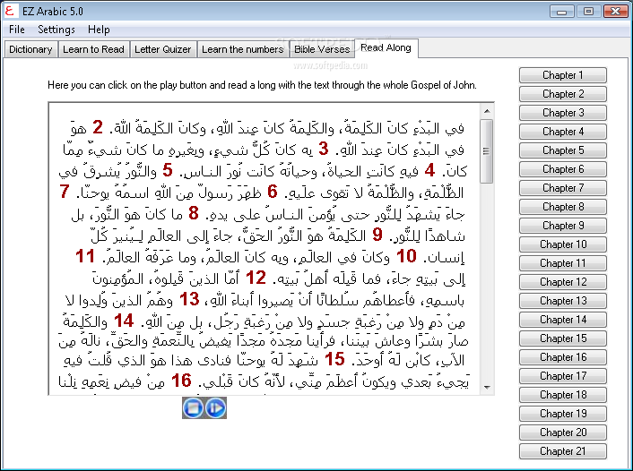This screenshot has width=633, height=471.
Task: Click the EZ Arabic app icon in title bar
Action: [10, 11]
